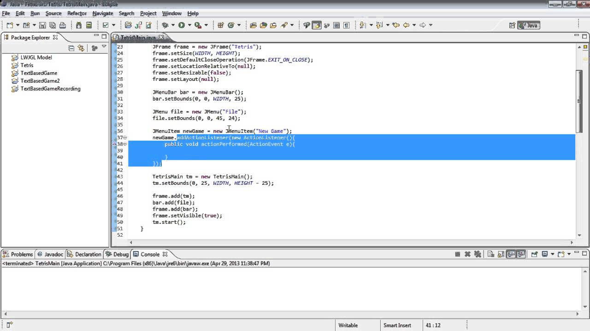The height and width of the screenshot is (331, 590).
Task: Click the External Tools run icon
Action: click(x=198, y=25)
